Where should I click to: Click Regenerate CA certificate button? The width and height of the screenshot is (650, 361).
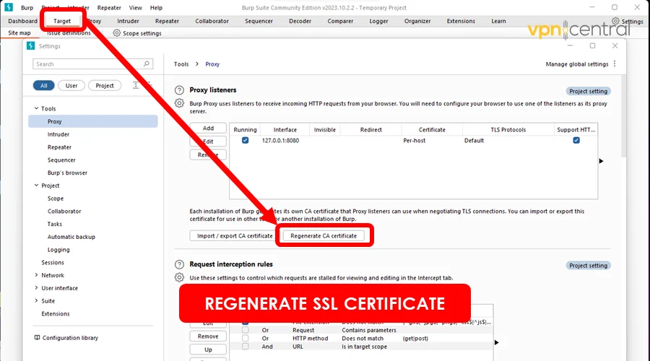(x=324, y=236)
